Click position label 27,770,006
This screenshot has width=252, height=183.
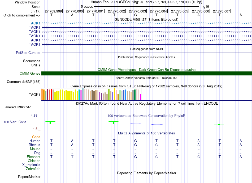tap(201, 11)
